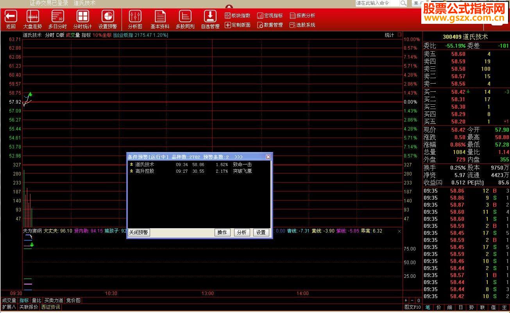Switch to 指标 bottom tab

[x=24, y=300]
